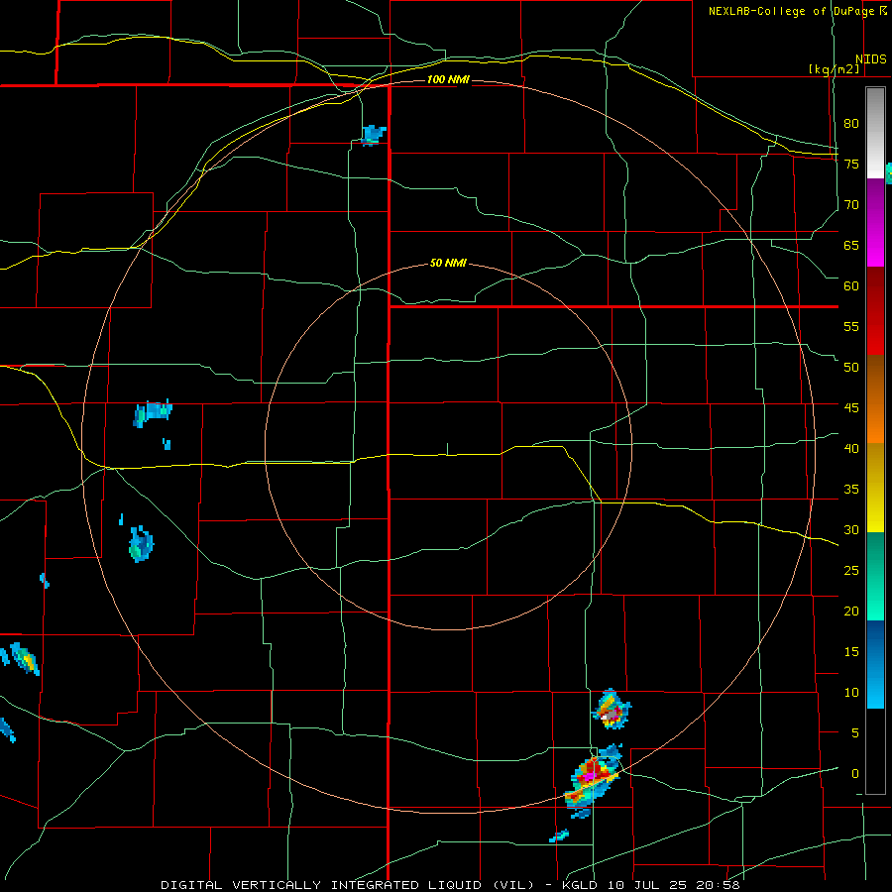Select the [kg/m2] units label
Image resolution: width=892 pixels, height=892 pixels.
click(x=834, y=69)
